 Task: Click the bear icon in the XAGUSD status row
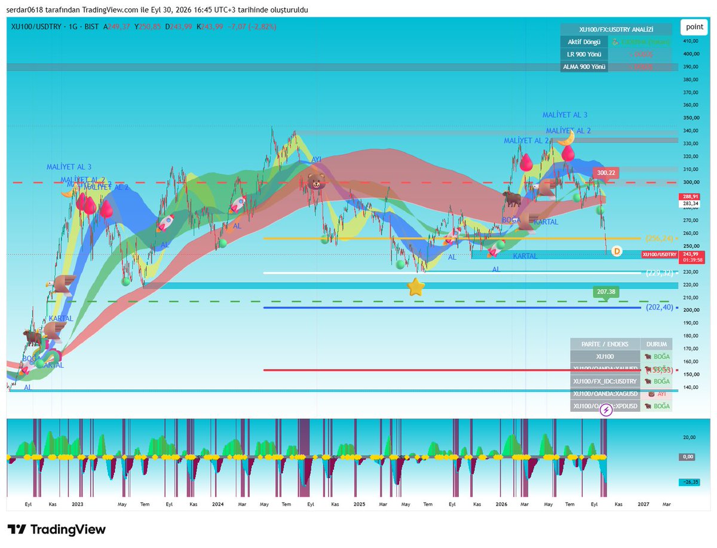(x=651, y=394)
